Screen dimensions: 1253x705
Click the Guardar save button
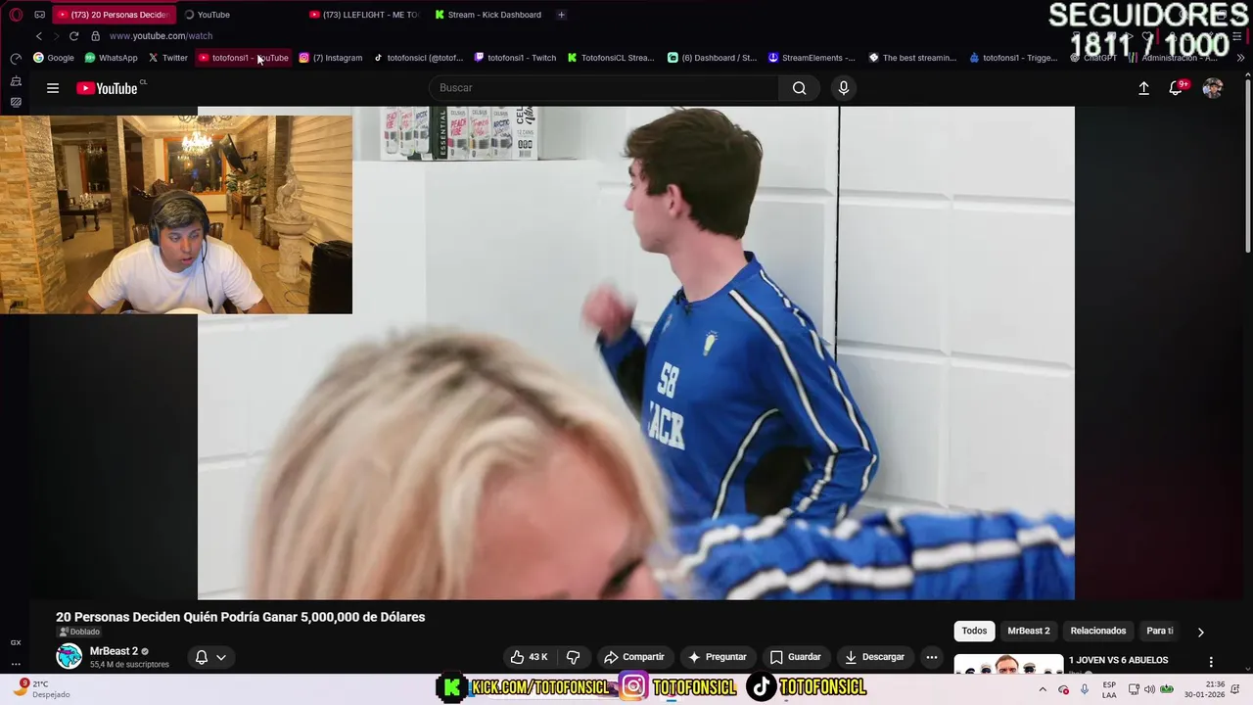(796, 657)
